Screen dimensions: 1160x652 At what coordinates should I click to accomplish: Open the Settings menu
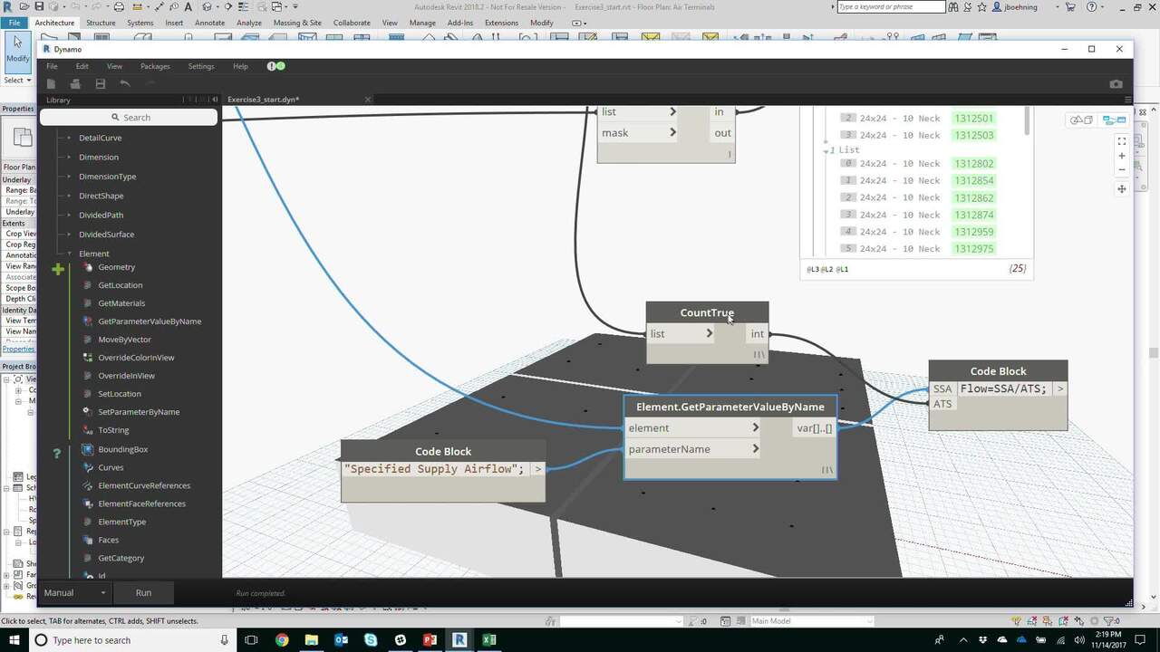[x=201, y=66]
